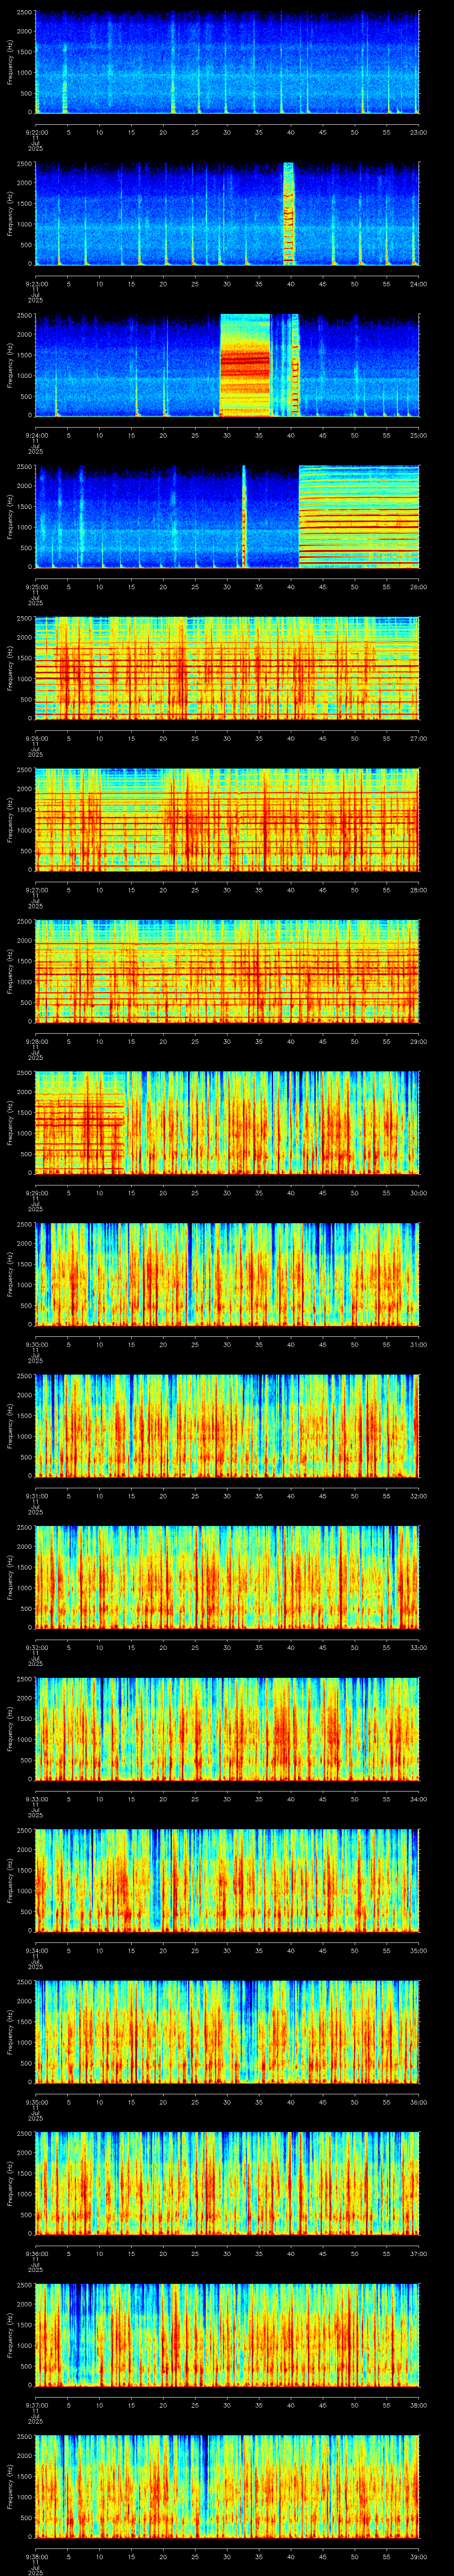Click the narrow burst near 32s in 9:25 panel

pos(243,516)
